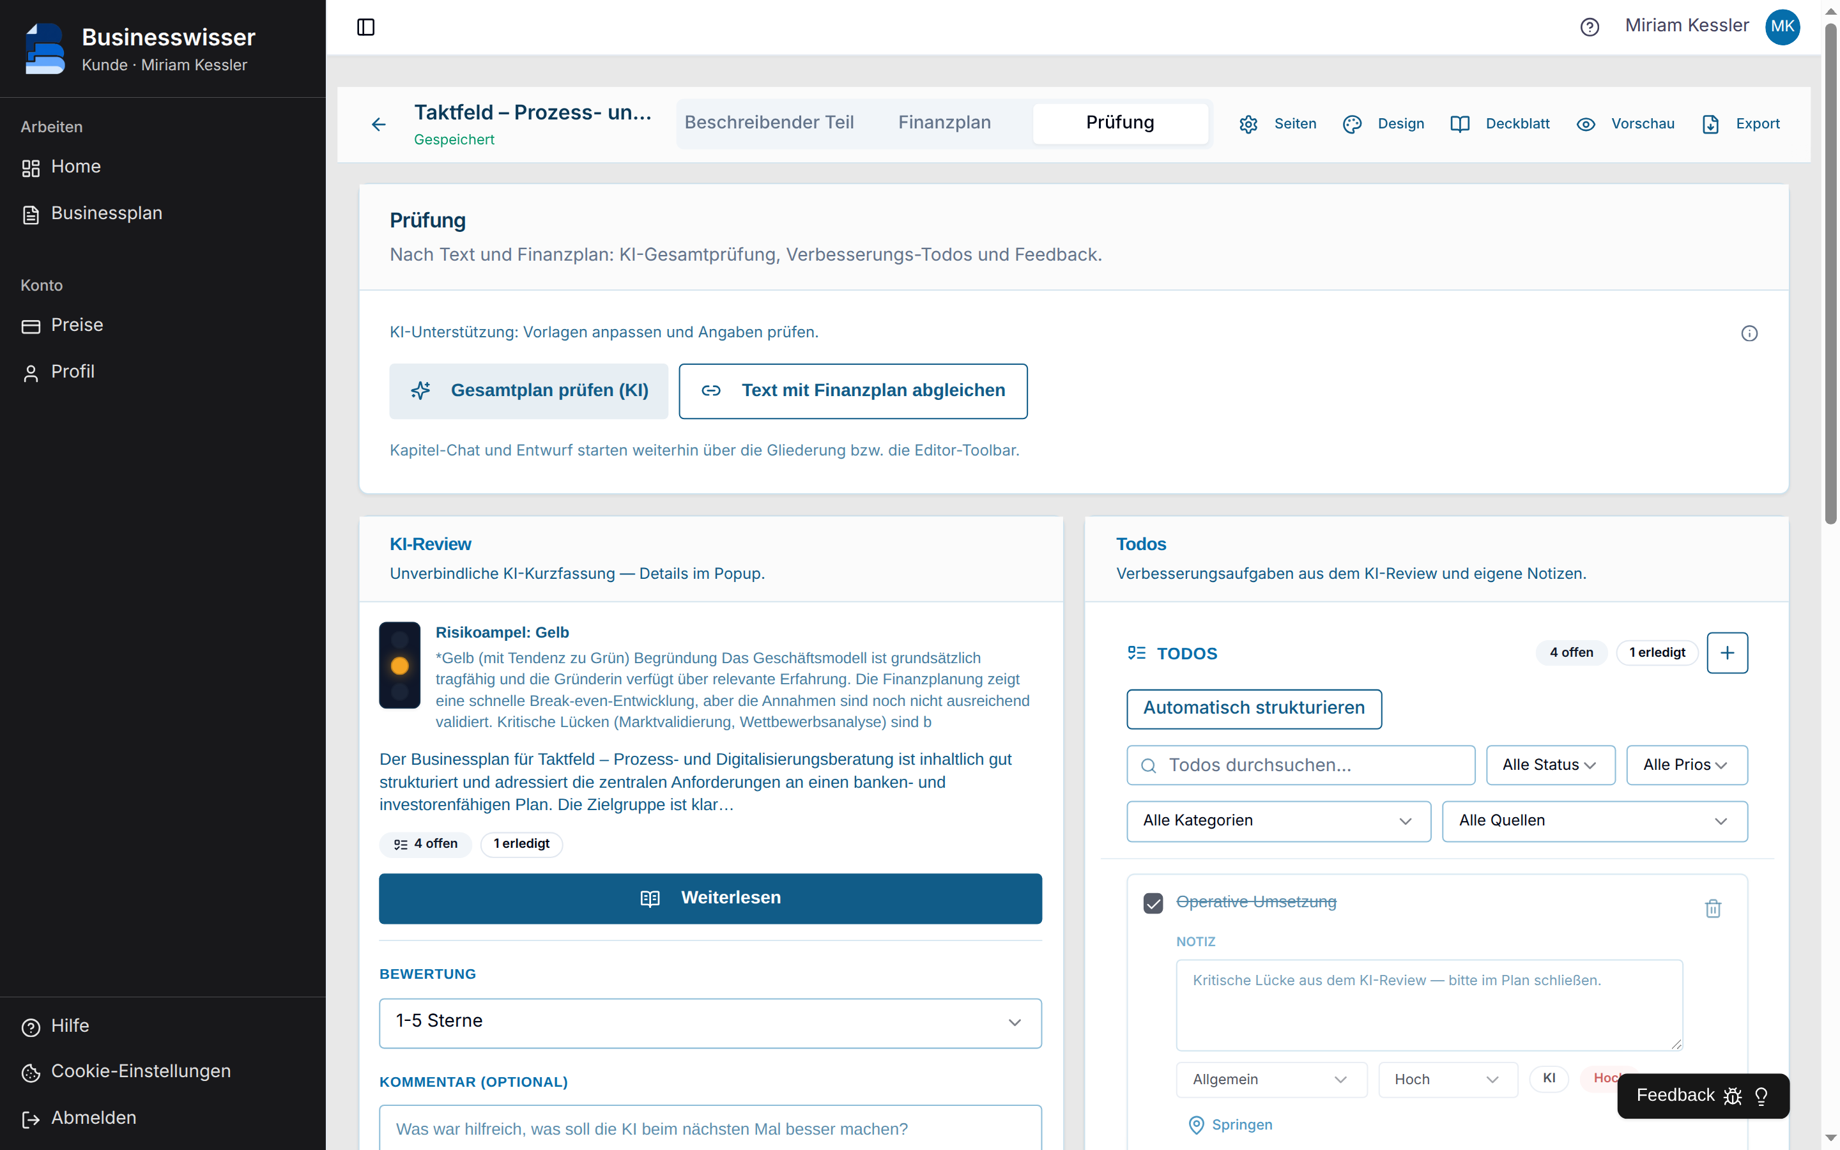Open the help question mark icon
Image resolution: width=1840 pixels, height=1150 pixels.
click(1589, 27)
